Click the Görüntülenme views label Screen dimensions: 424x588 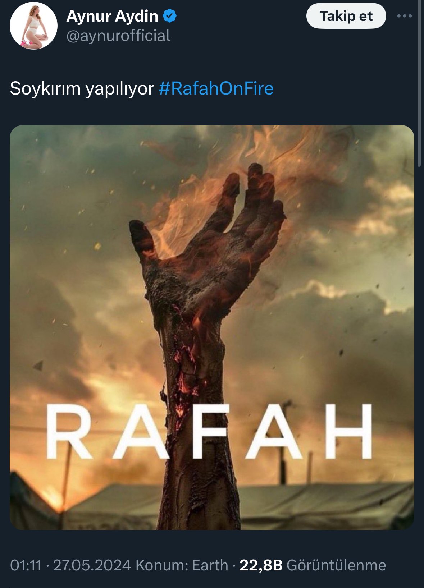(336, 565)
